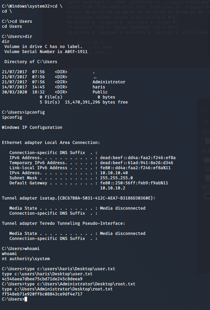Image resolution: width=210 pixels, height=310 pixels.
Task: Click the root.txt hash output line
Action: pyautogui.click(x=42, y=294)
